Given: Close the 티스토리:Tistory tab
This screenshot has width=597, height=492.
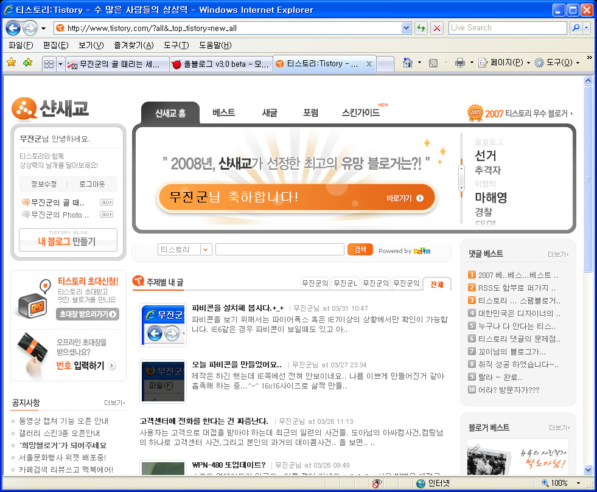Looking at the screenshot, I should (369, 64).
